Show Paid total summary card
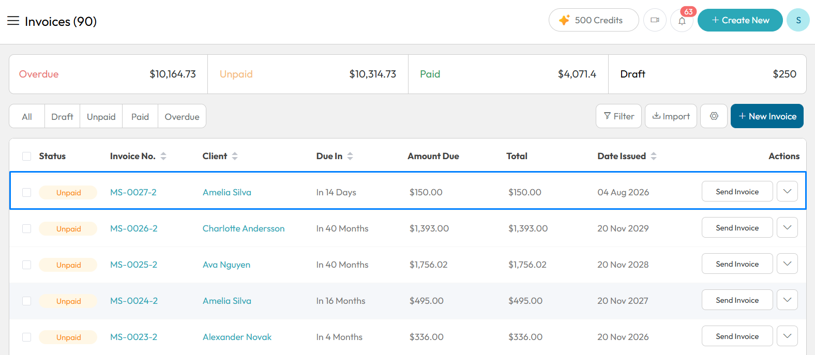 tap(508, 74)
